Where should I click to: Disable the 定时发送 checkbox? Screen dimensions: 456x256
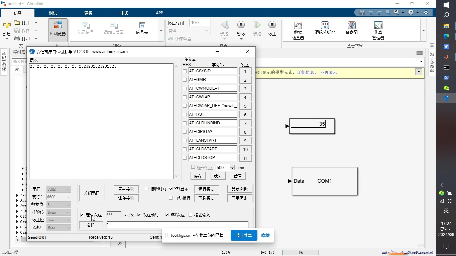(82, 215)
